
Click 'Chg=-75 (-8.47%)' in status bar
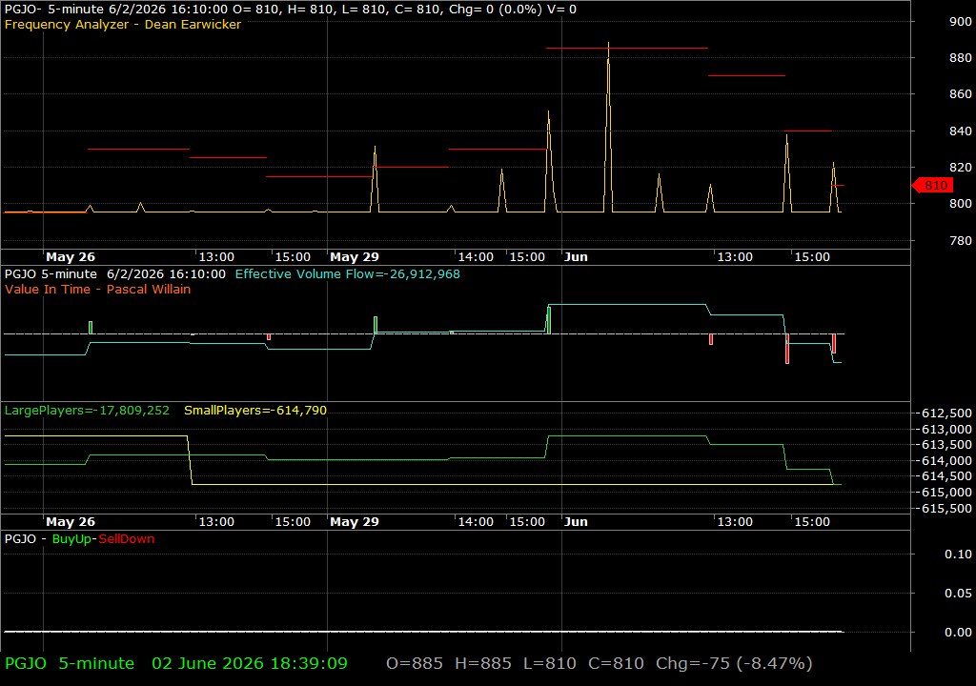pos(734,663)
